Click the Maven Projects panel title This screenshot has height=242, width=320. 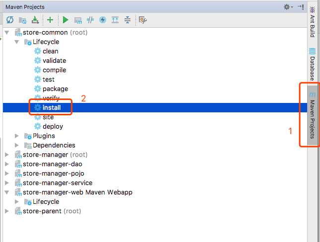[25, 7]
